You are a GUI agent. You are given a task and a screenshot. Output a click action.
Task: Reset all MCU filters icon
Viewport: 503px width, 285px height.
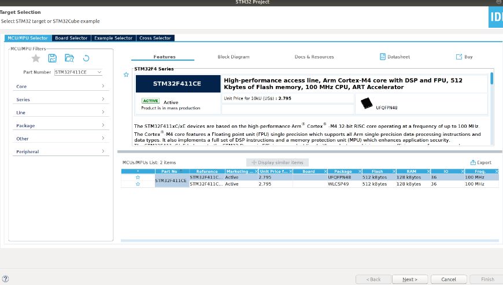coord(86,58)
